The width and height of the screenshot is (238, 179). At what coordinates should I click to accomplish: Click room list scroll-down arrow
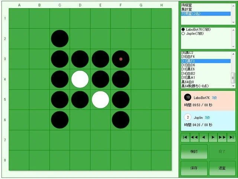point(233,22)
